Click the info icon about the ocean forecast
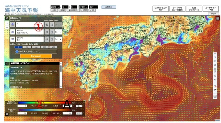 click(x=17, y=51)
